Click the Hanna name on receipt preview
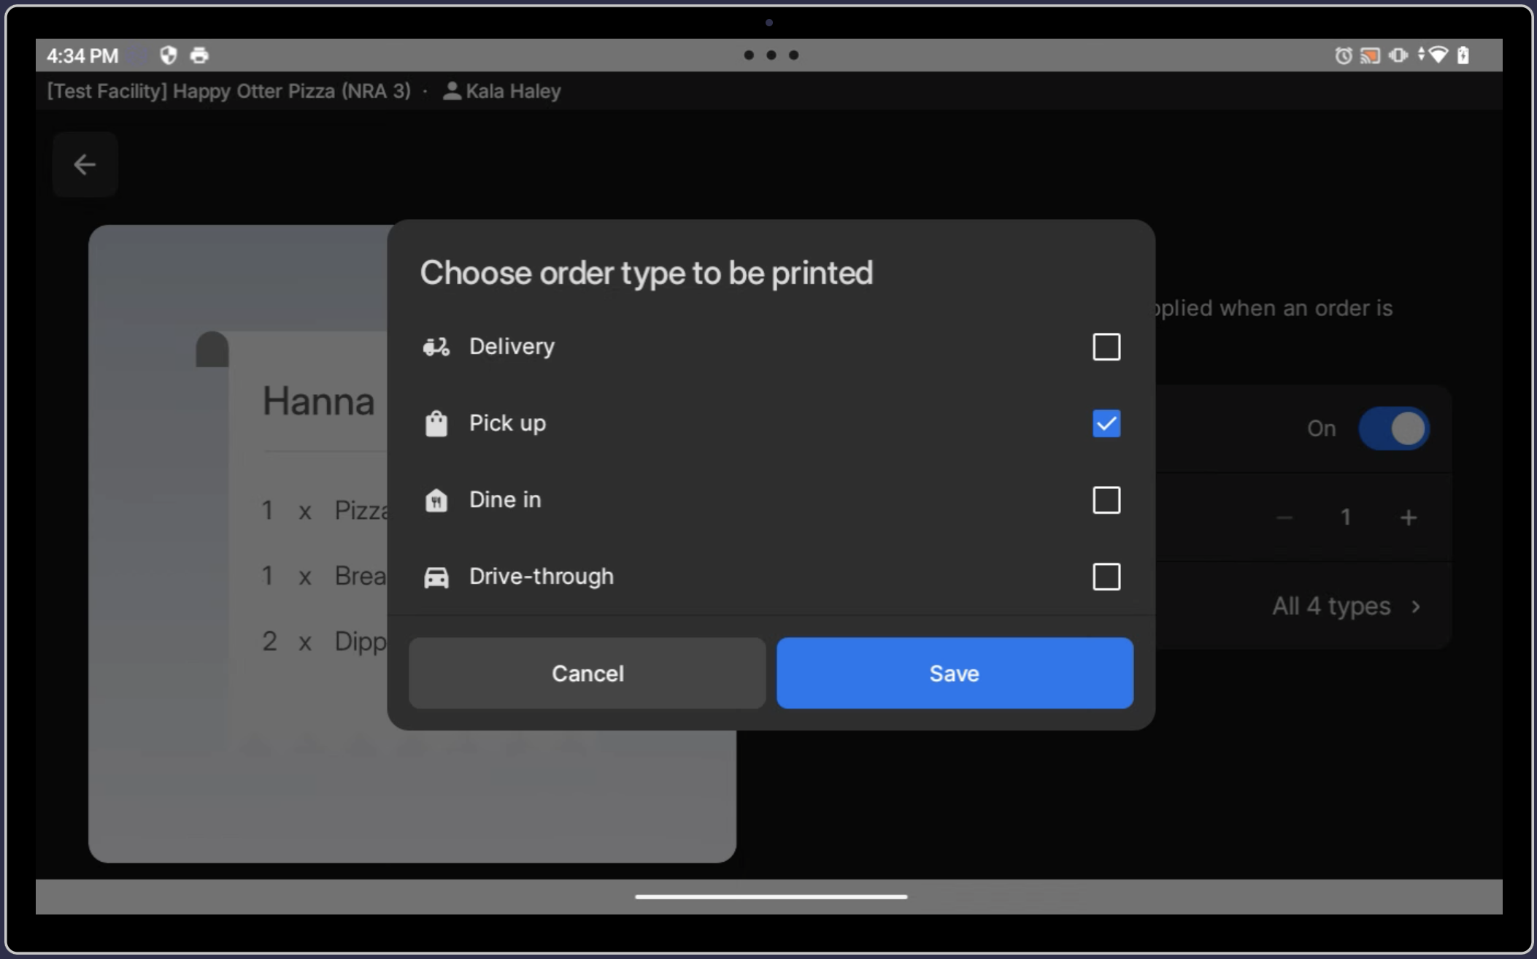This screenshot has height=959, width=1537. (x=318, y=401)
